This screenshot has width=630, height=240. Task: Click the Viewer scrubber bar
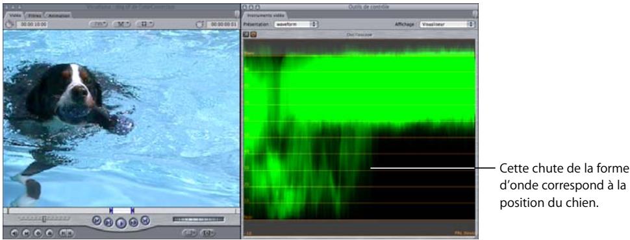tap(121, 210)
